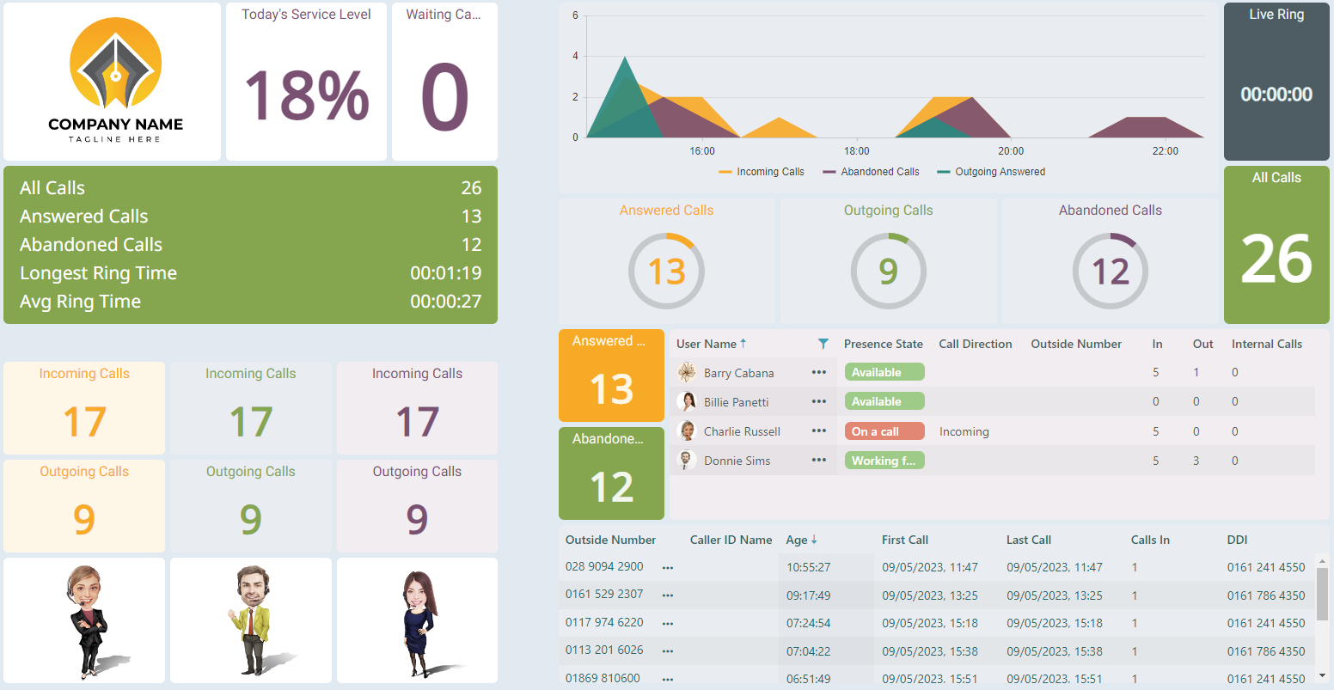Open the ellipsis menu for Donnie Sims

(x=818, y=461)
